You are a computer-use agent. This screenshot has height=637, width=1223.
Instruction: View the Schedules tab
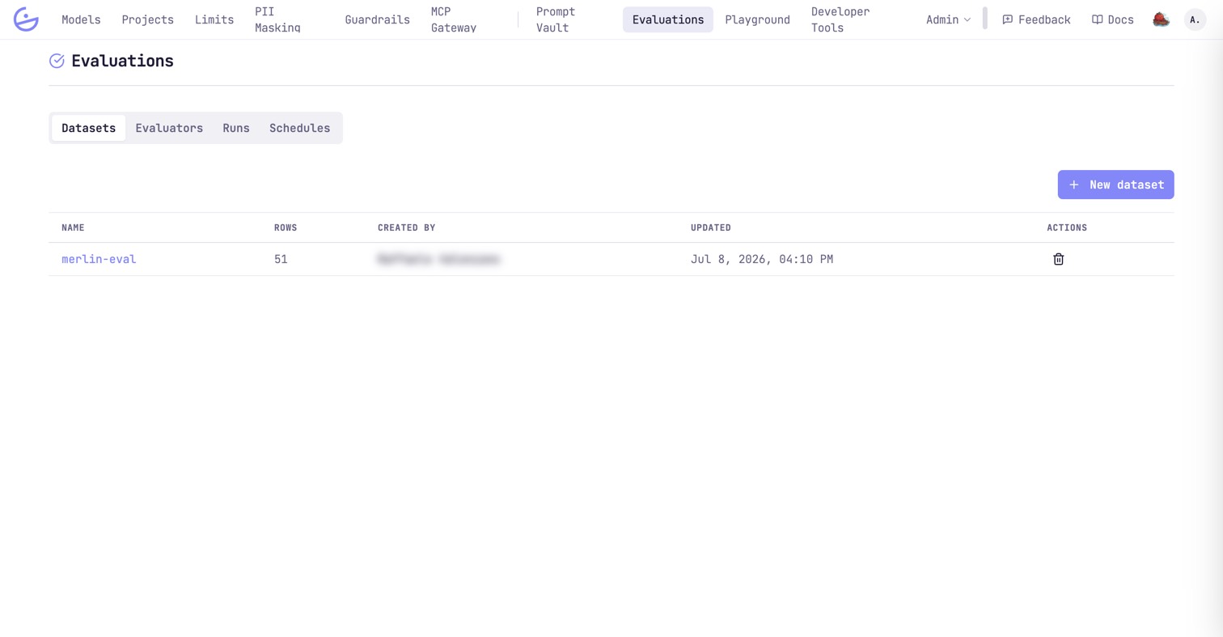pos(299,128)
